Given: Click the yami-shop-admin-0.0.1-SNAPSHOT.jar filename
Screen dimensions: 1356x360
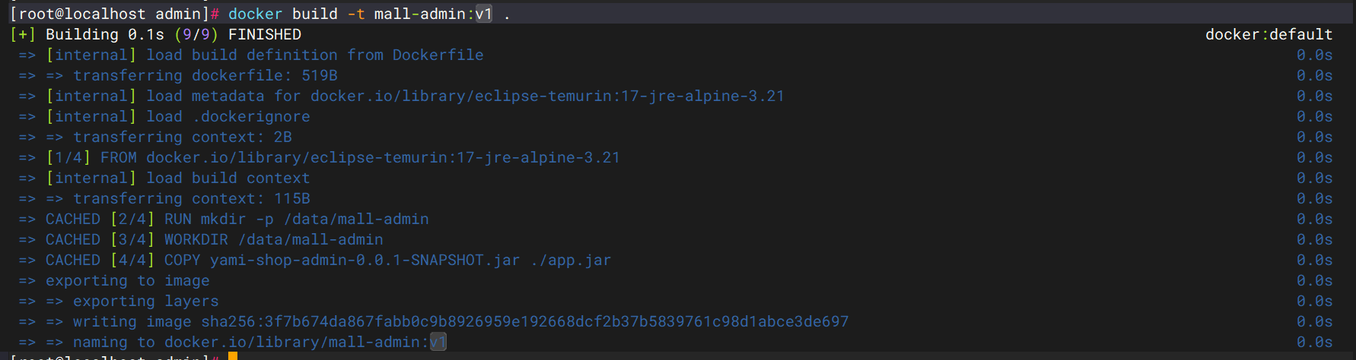Looking at the screenshot, I should [365, 260].
